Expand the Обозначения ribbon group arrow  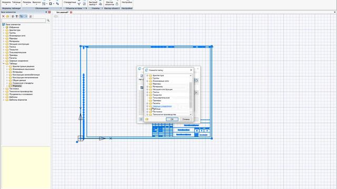click(x=61, y=8)
